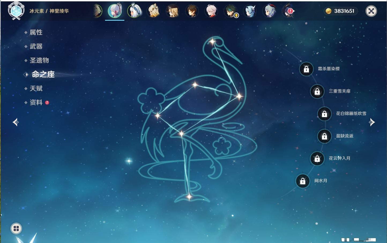This screenshot has width=387, height=243.
Task: Click lock icon beside 霜杀墨染樱
Action: (306, 69)
